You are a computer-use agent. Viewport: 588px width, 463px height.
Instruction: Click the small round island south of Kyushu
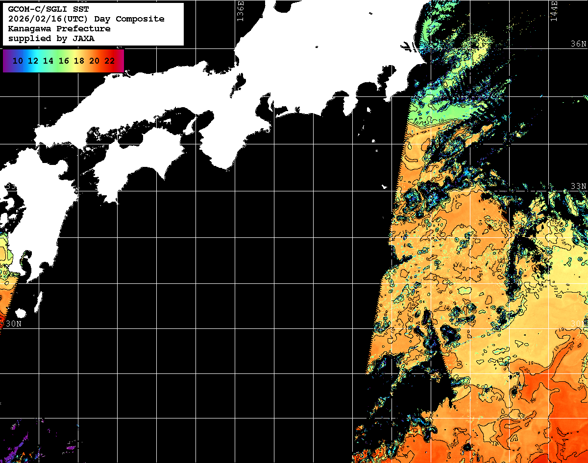(21, 313)
